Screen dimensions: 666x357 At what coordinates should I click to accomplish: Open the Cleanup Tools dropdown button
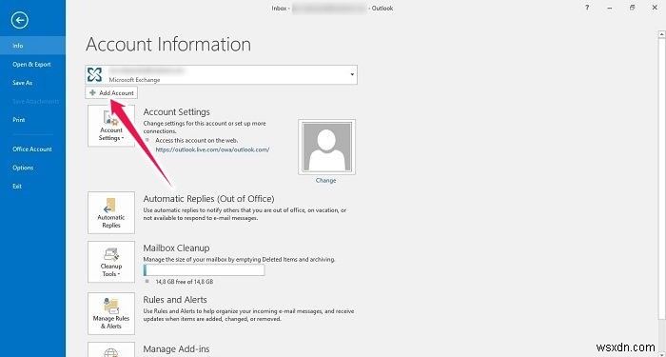pos(111,262)
